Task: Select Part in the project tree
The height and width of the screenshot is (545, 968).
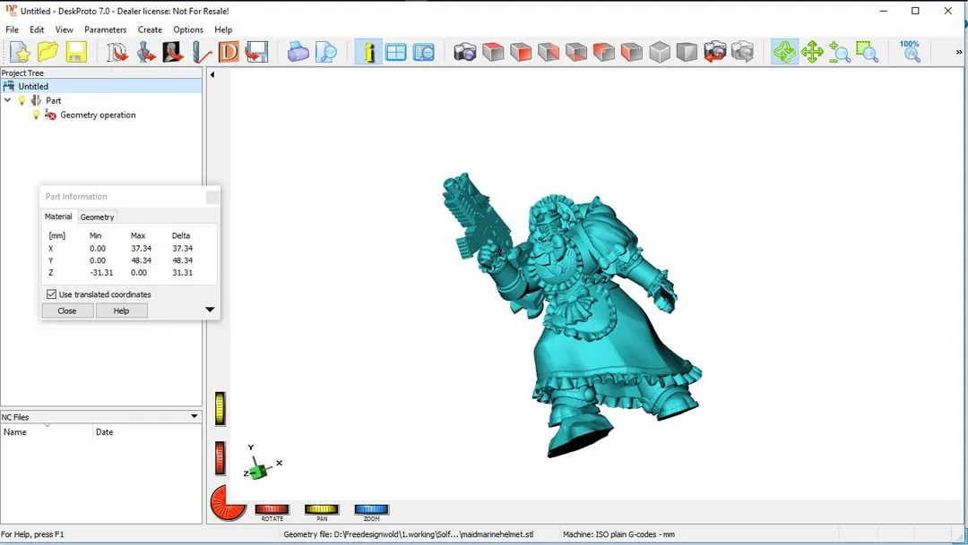Action: 53,100
